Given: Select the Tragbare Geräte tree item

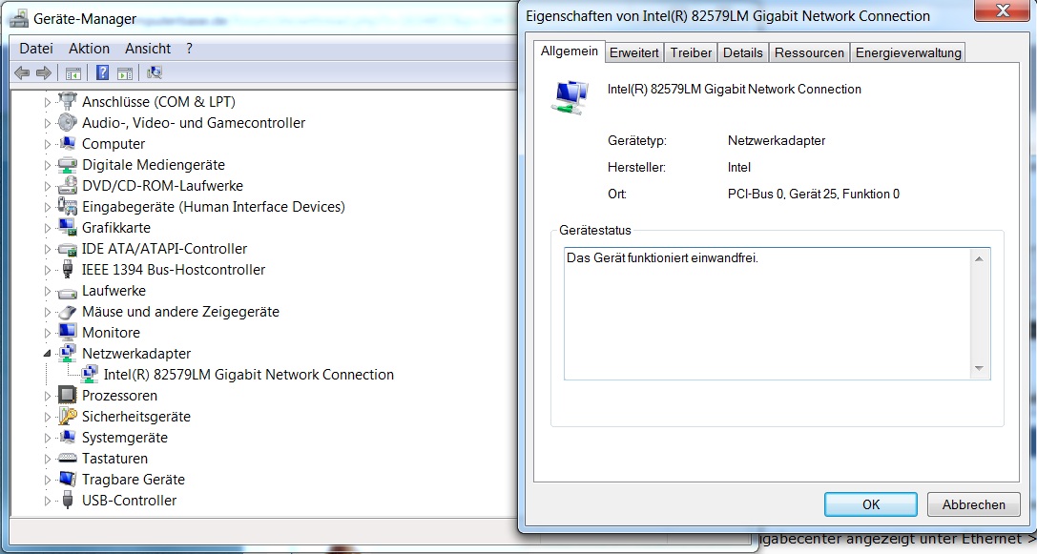Looking at the screenshot, I should 133,480.
